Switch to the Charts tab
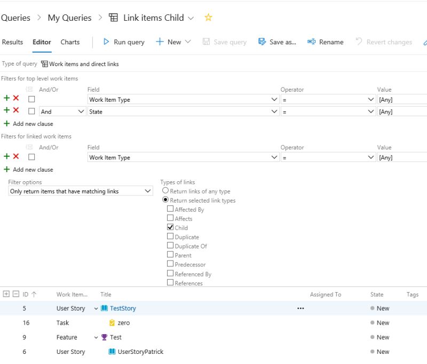 [70, 42]
